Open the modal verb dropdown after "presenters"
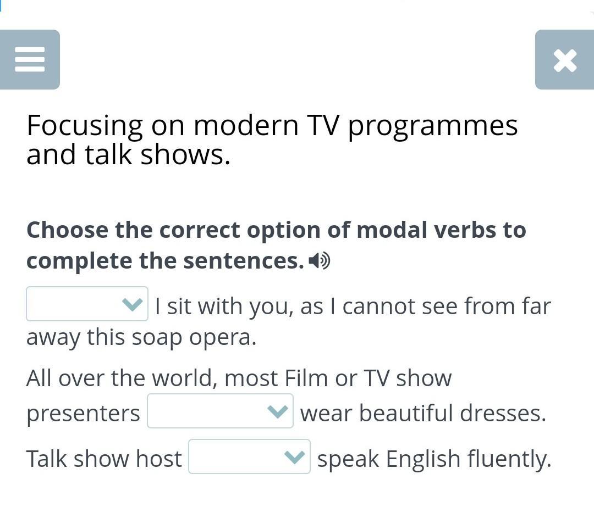 click(220, 411)
